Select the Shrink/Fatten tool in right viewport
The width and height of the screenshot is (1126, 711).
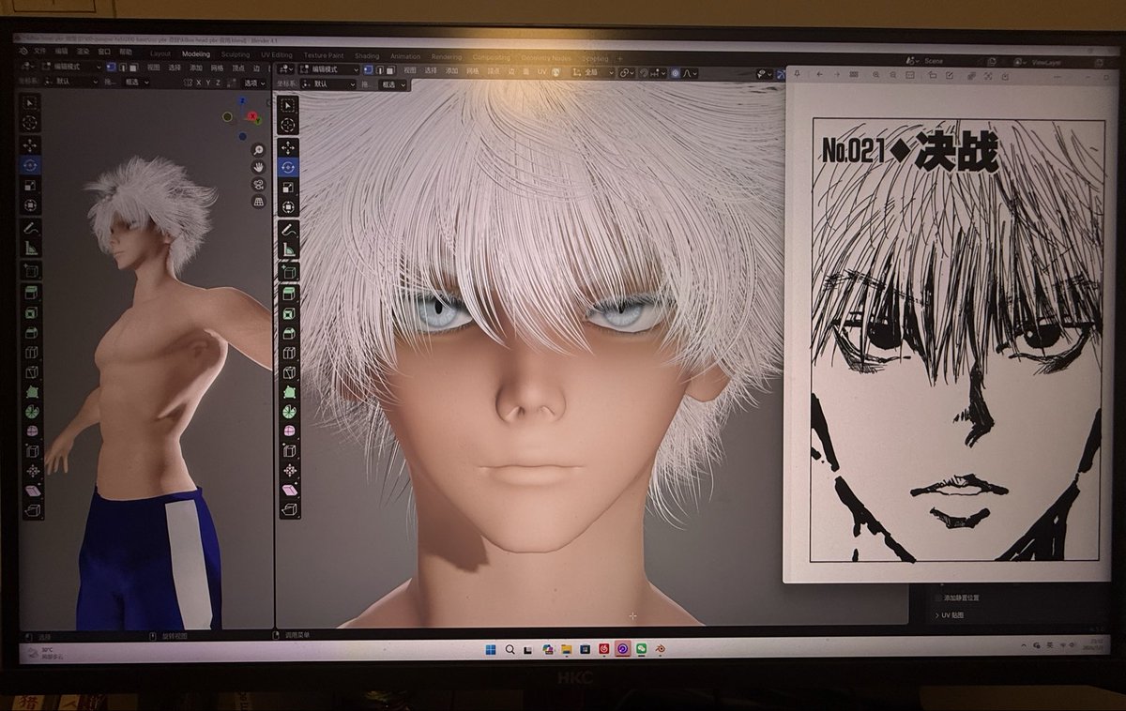coord(289,471)
